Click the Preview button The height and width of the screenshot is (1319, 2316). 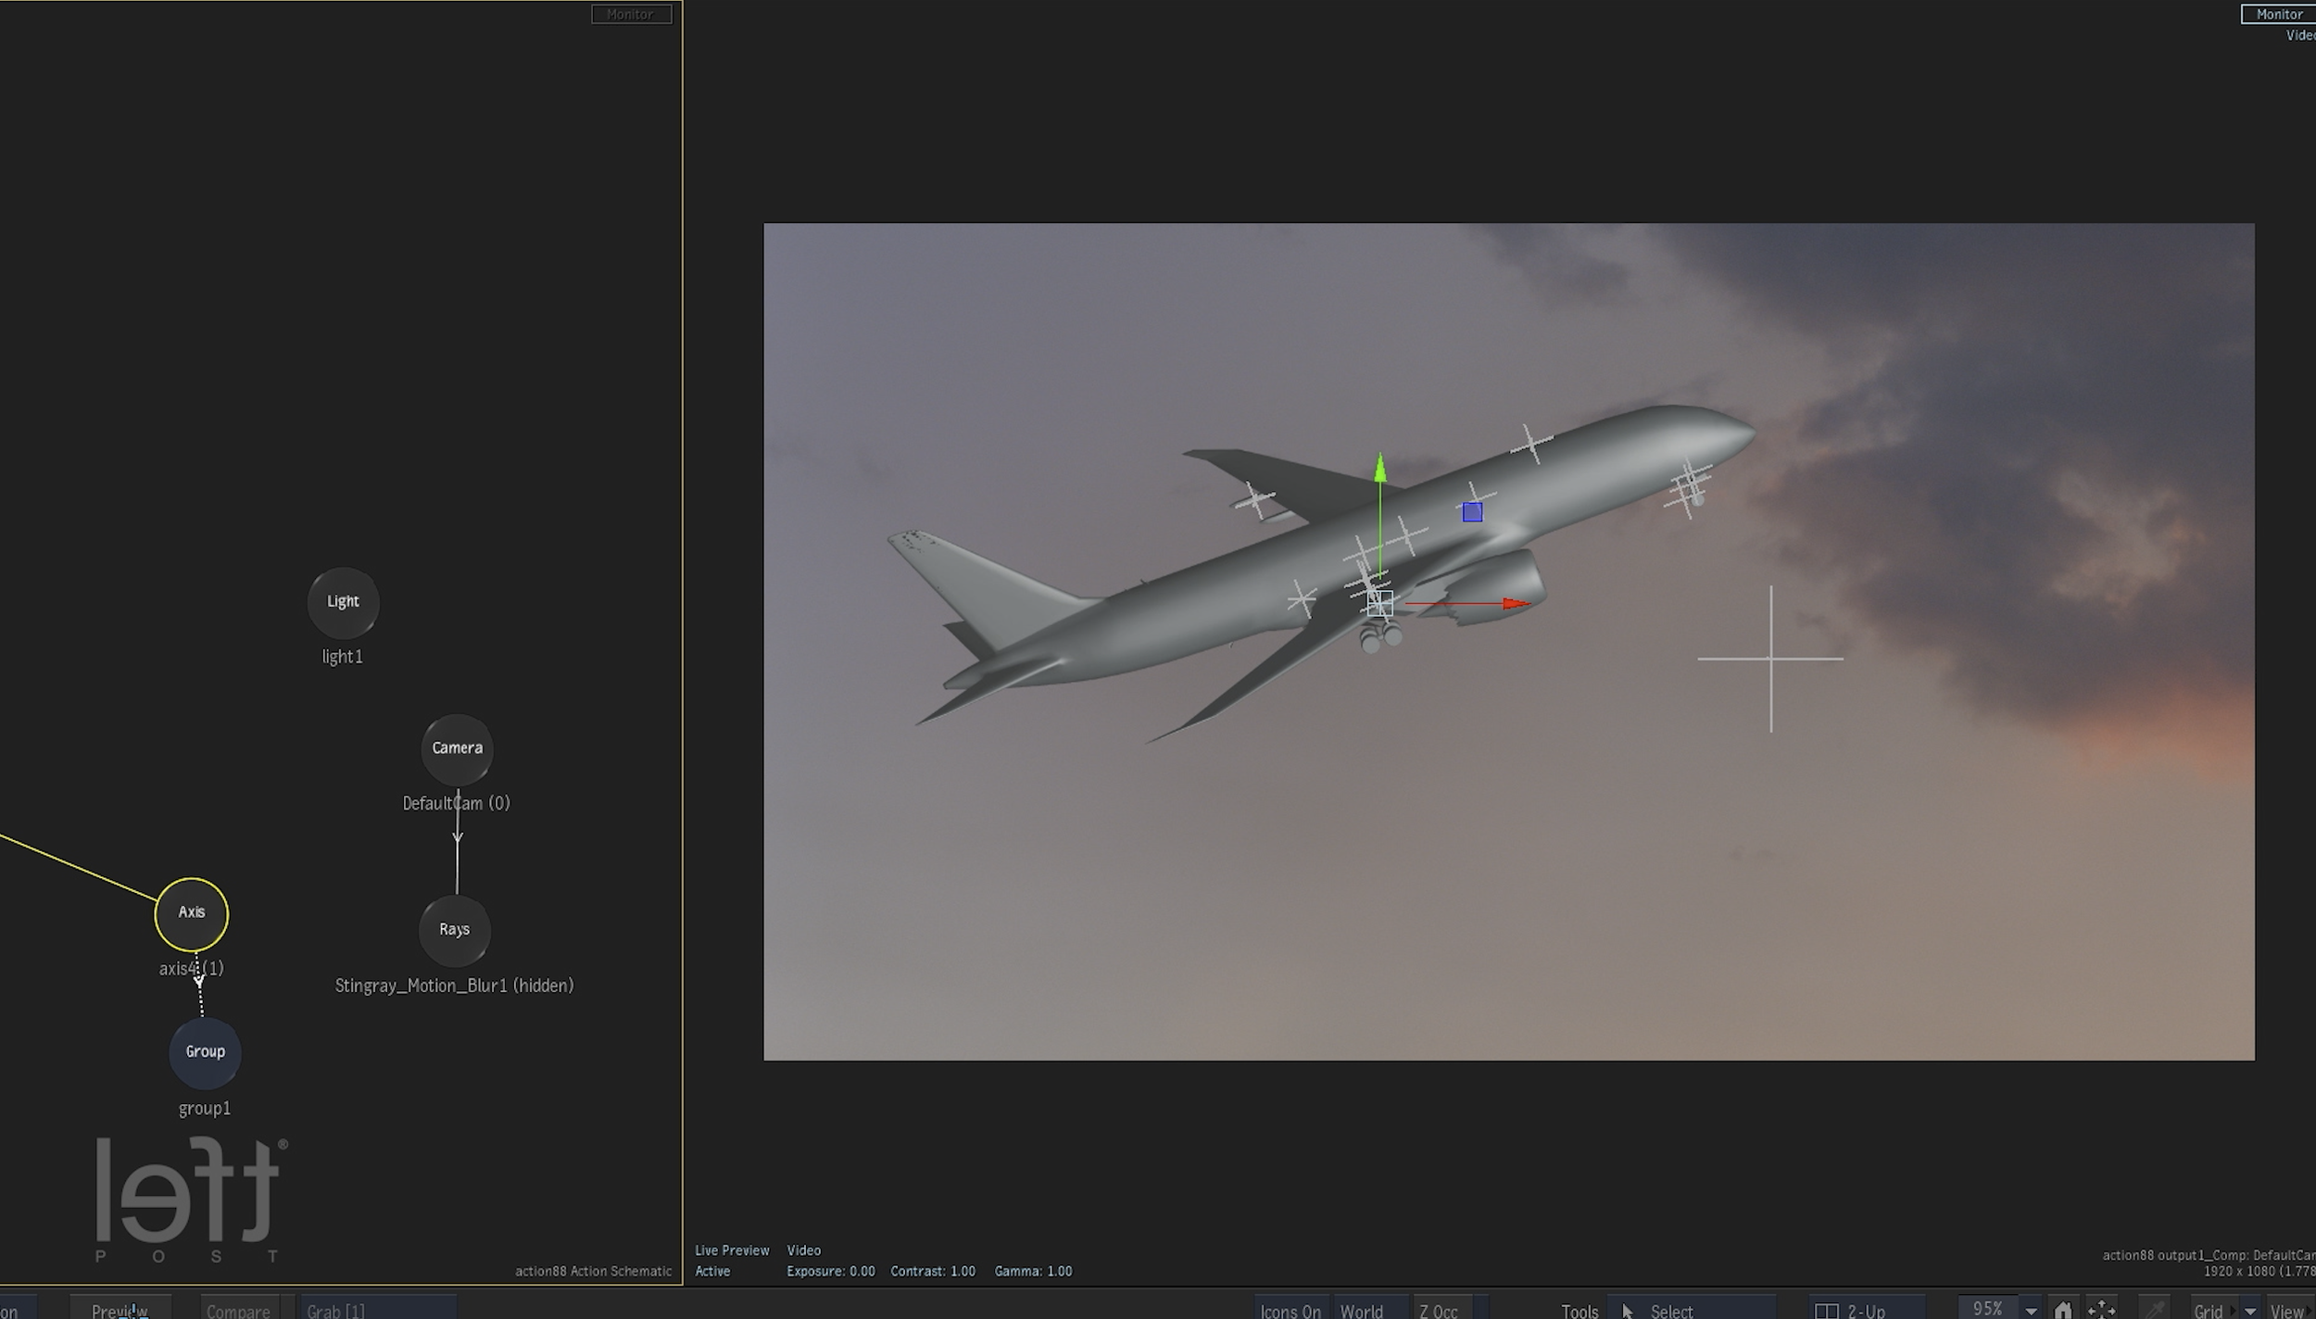pyautogui.click(x=120, y=1311)
